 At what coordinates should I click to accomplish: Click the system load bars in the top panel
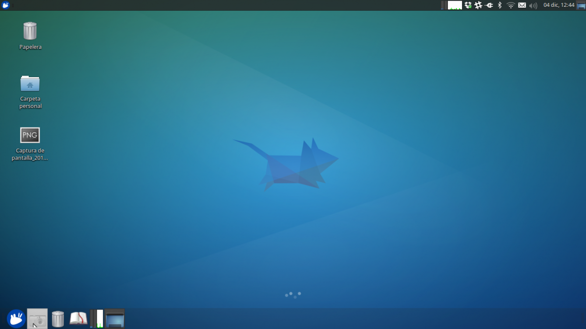(443, 5)
